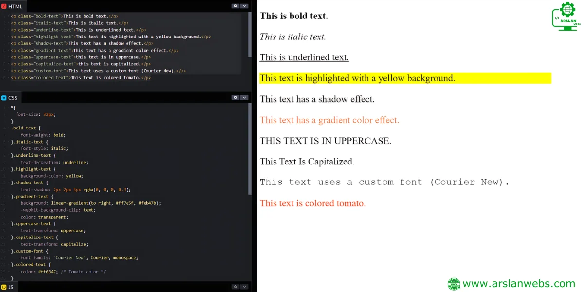The height and width of the screenshot is (292, 584).
Task: Click "This Text Is Capitalized." in preview
Action: [x=307, y=162]
